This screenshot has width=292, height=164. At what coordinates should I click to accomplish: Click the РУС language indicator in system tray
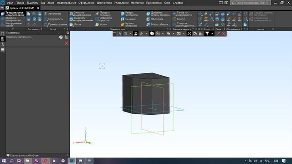[267, 161]
